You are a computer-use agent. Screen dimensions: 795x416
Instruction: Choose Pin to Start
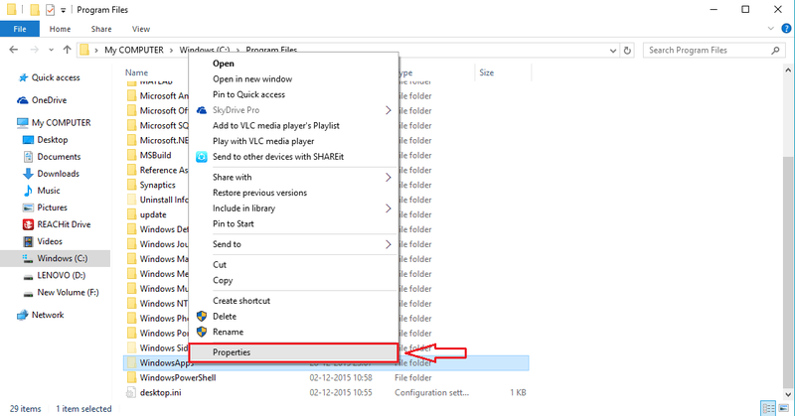coord(234,224)
